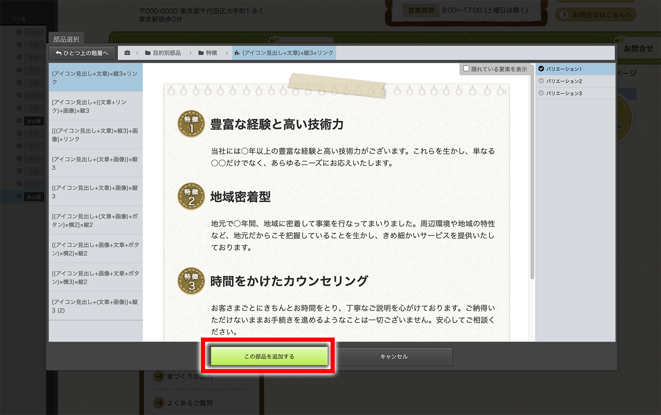Click the 特徴1 badge icon in preview
The width and height of the screenshot is (661, 415).
pyautogui.click(x=191, y=124)
